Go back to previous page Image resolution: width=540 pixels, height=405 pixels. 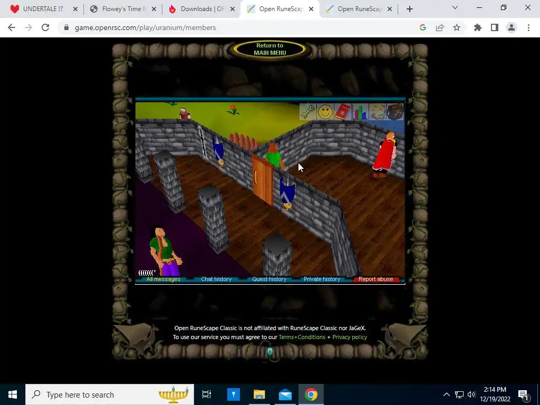coord(12,27)
